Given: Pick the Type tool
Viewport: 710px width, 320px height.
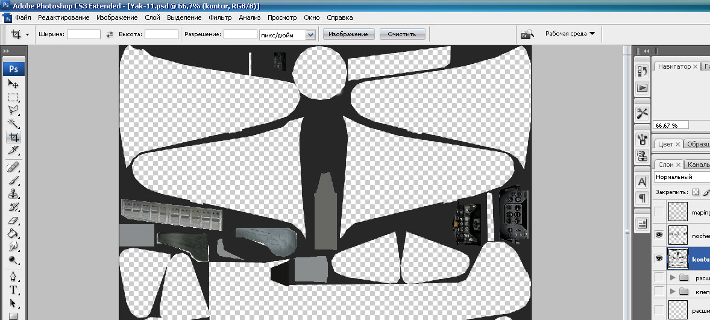Looking at the screenshot, I should 13,290.
